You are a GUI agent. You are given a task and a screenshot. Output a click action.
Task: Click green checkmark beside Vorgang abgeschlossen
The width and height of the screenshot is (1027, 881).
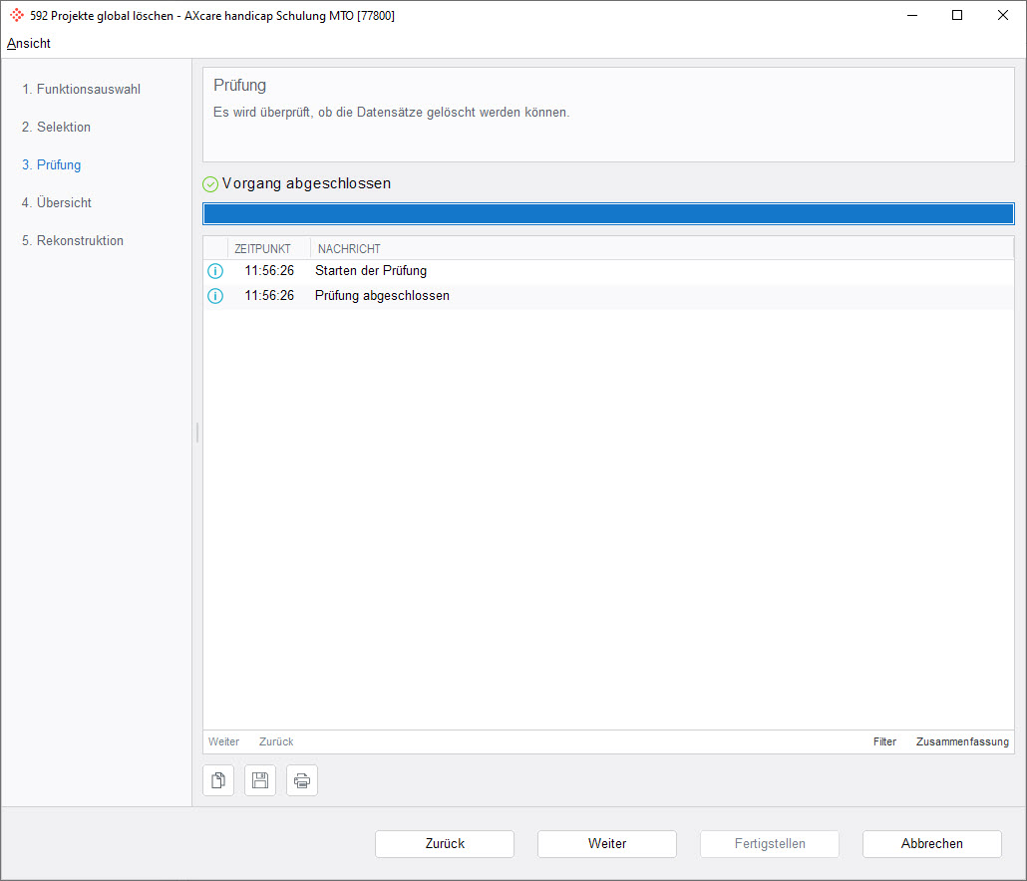coord(210,184)
